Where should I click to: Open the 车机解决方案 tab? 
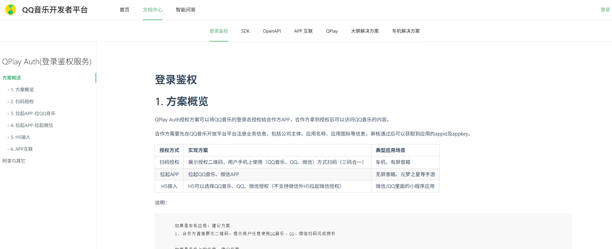(406, 31)
